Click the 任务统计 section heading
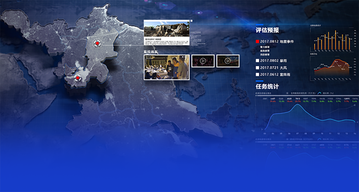The height and width of the screenshot is (192, 359). pyautogui.click(x=267, y=86)
